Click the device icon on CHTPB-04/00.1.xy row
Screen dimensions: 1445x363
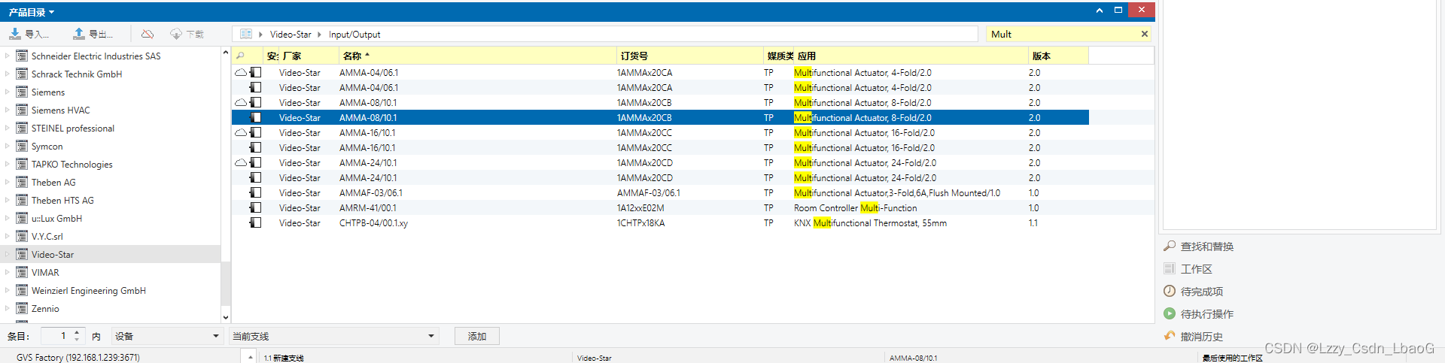coord(256,223)
